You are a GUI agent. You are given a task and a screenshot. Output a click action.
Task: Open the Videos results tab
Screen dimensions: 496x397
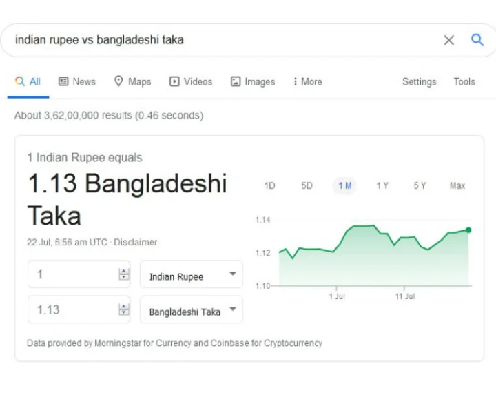tap(191, 81)
